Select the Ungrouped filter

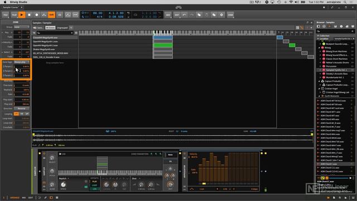pos(62,28)
